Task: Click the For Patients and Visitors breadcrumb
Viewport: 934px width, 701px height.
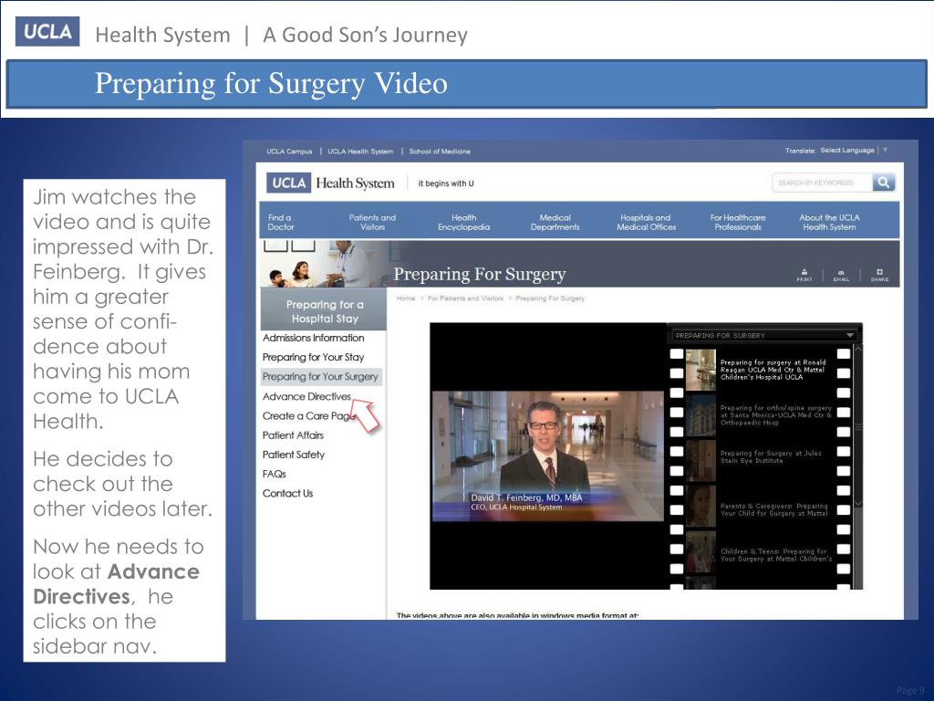Action: tap(465, 298)
